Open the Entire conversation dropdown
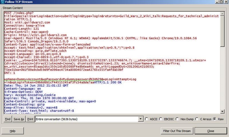 [x=141, y=119]
